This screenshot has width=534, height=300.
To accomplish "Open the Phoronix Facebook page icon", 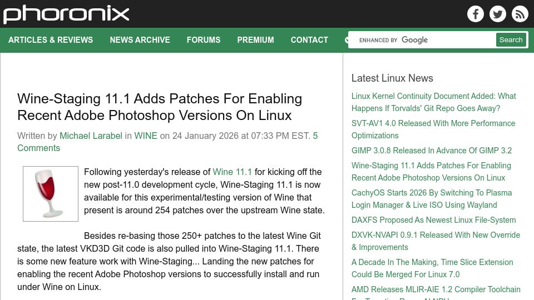I will 476,14.
